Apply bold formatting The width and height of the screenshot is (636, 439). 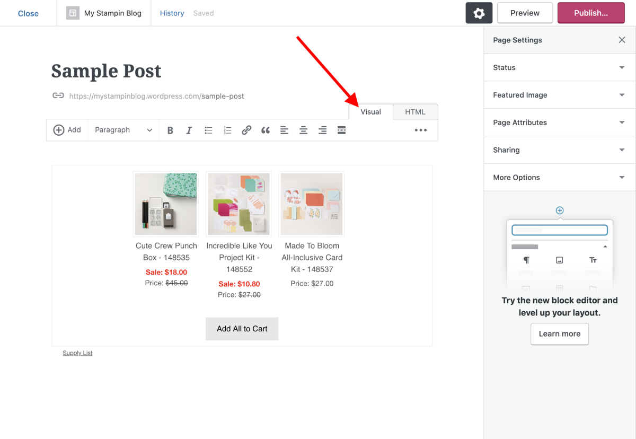tap(170, 130)
